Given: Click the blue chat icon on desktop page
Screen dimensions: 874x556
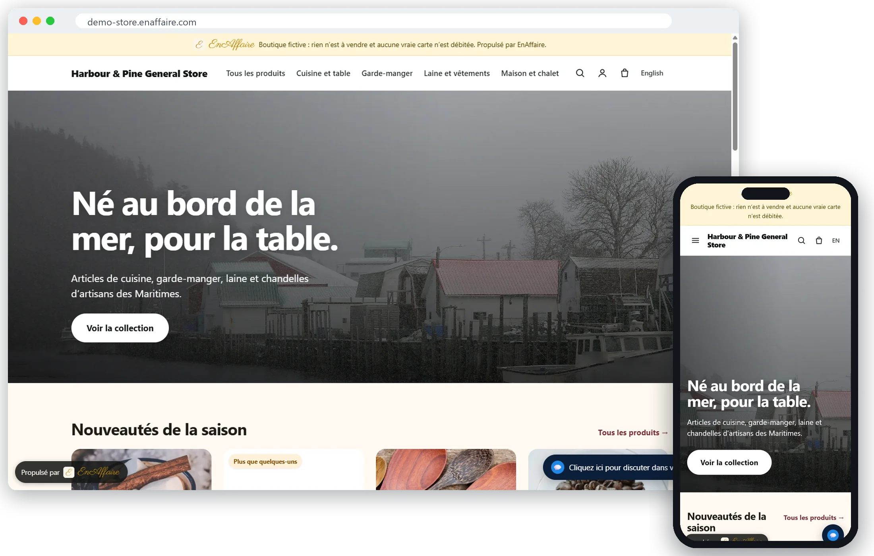Looking at the screenshot, I should [x=557, y=467].
